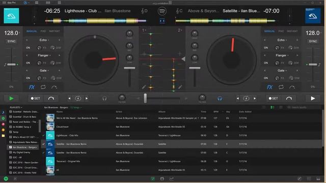This screenshot has width=326, height=183.
Task: Select the music library source icon in sidebar
Action: [x=3, y=112]
